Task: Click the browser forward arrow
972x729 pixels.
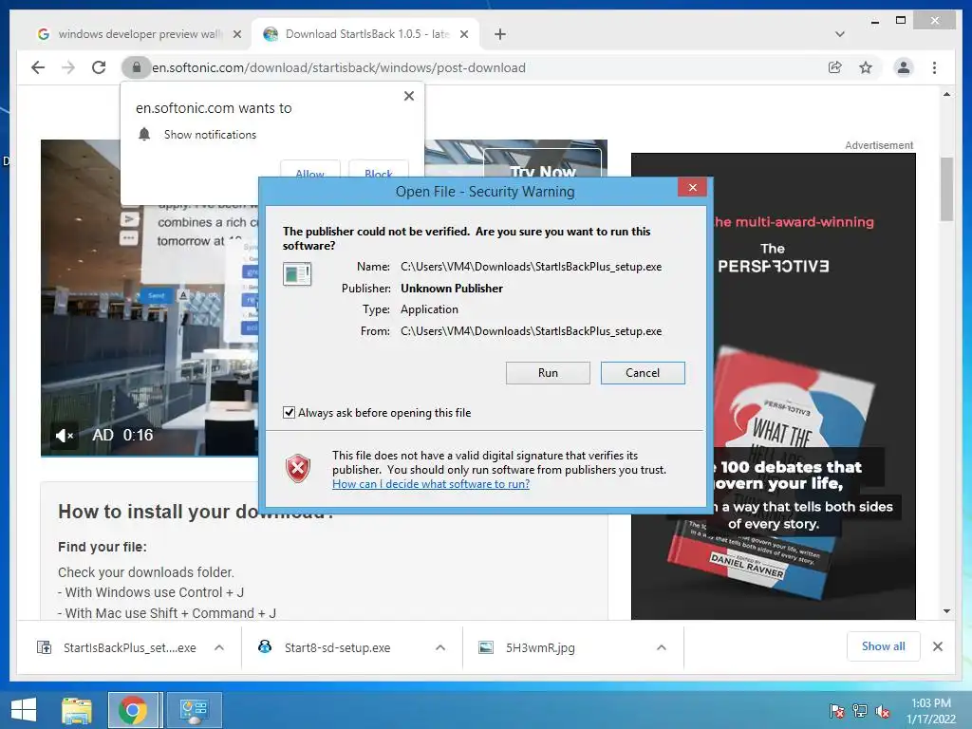Action: (x=68, y=67)
